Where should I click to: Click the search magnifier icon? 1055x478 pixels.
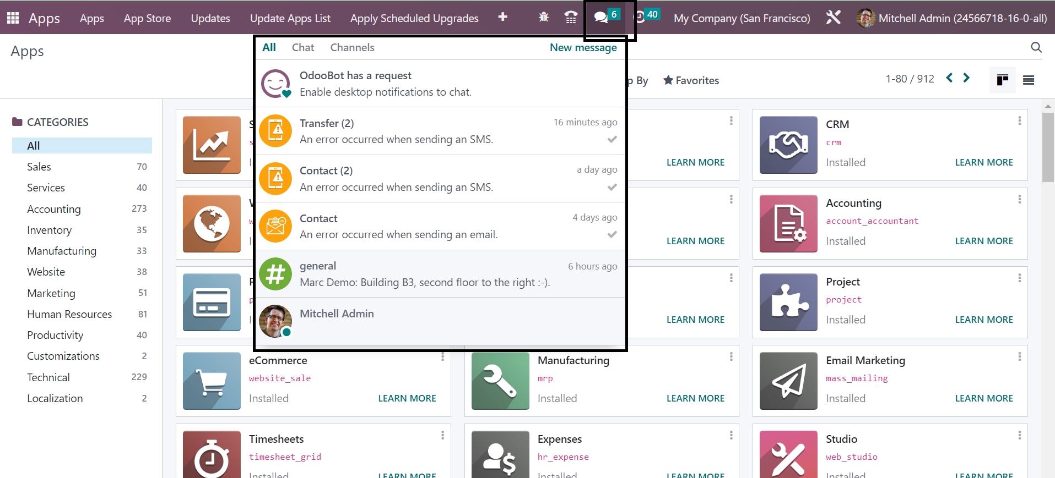tap(1036, 48)
